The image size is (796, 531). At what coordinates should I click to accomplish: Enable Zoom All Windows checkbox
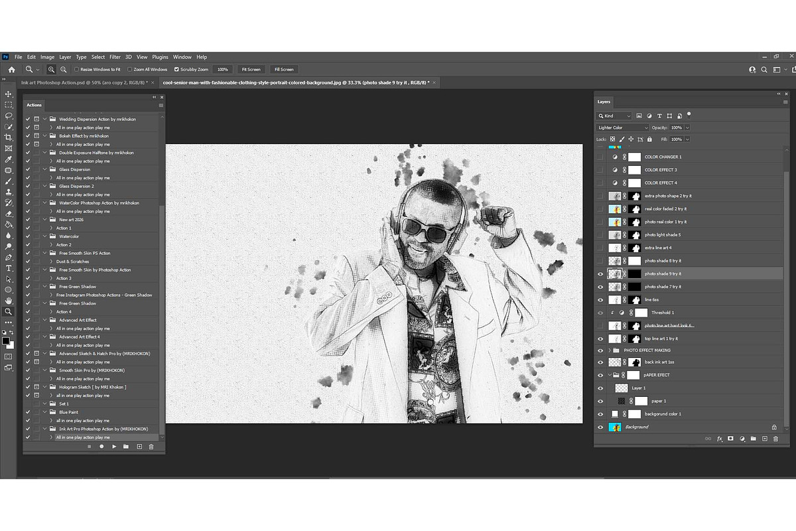[129, 69]
